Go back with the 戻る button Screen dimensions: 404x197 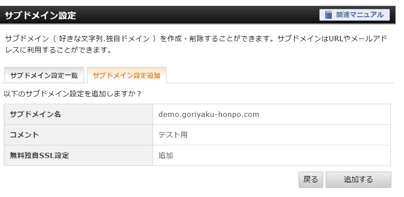point(310,179)
